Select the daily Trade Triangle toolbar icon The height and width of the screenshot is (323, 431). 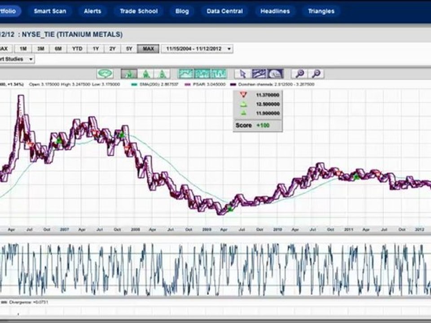[x=162, y=74]
